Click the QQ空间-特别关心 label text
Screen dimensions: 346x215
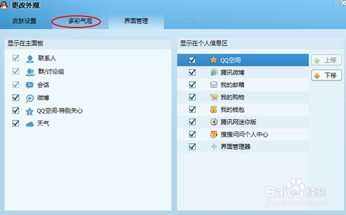tap(60, 110)
